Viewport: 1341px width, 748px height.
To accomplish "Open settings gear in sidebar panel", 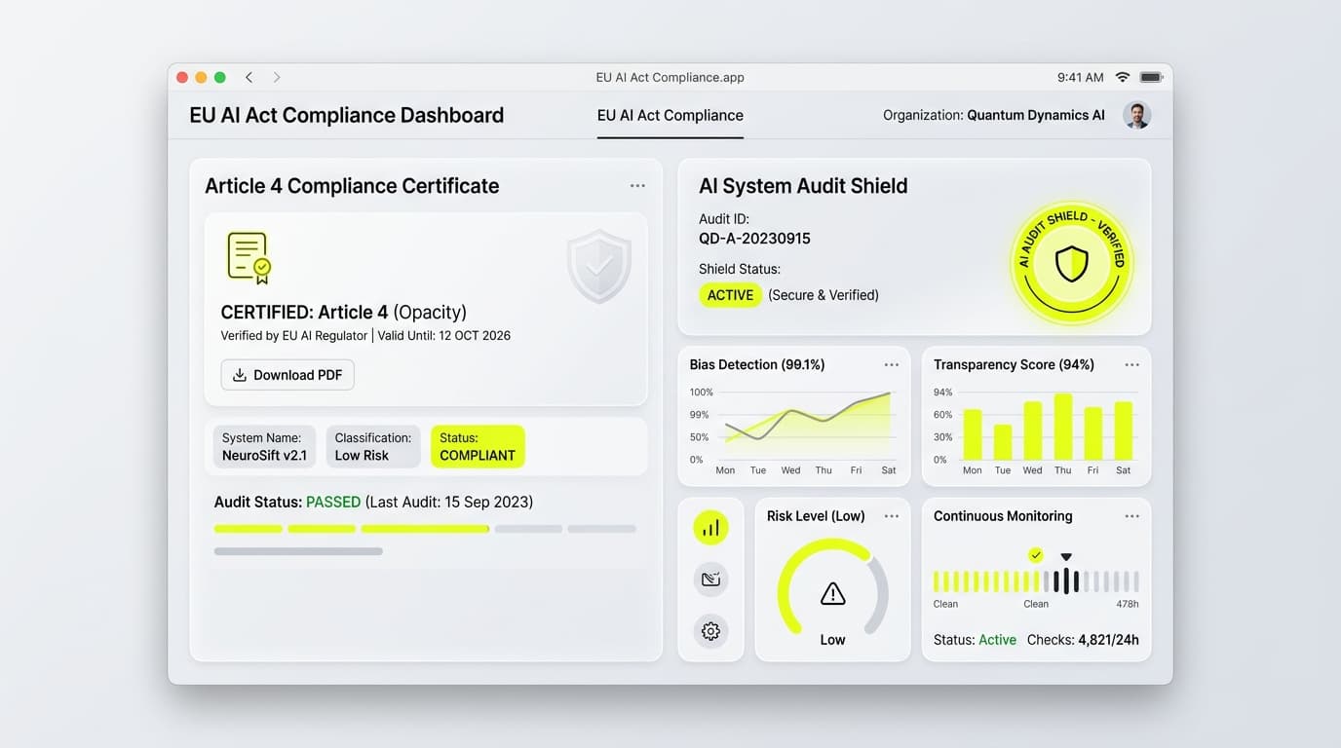I will pos(710,631).
